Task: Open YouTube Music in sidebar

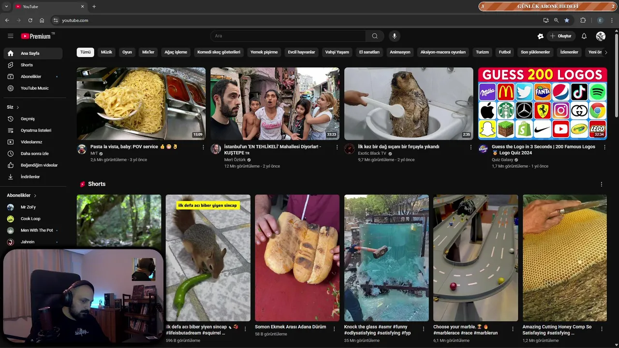Action: (32, 88)
